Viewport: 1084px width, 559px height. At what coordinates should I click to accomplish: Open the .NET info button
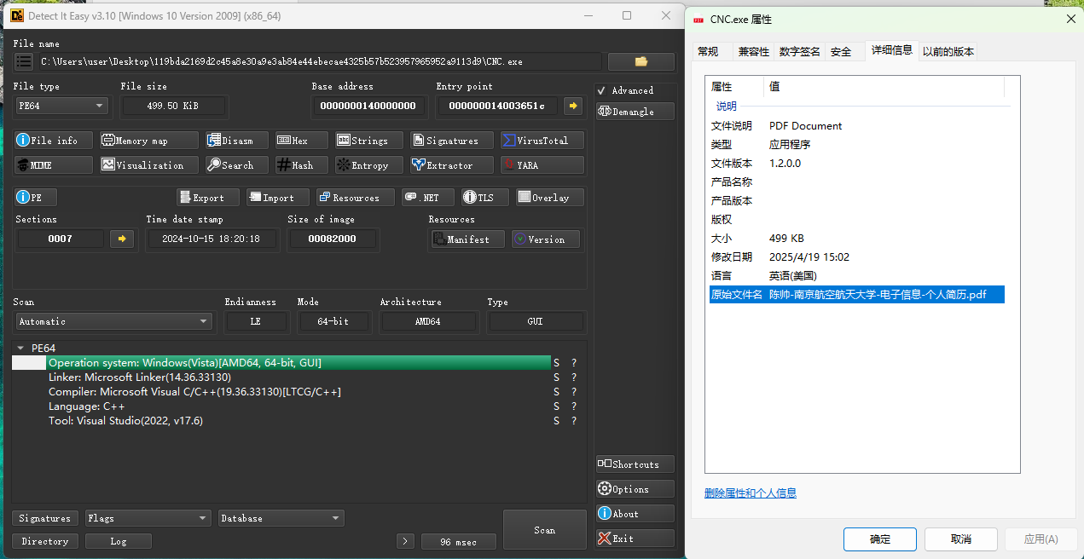point(428,198)
